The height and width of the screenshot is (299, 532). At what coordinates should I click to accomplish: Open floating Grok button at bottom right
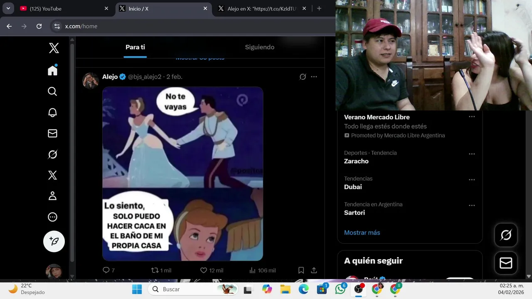(506, 235)
